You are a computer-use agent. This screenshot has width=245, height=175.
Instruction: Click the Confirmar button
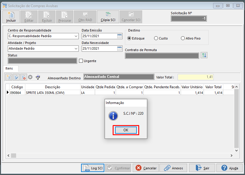coord(118,168)
